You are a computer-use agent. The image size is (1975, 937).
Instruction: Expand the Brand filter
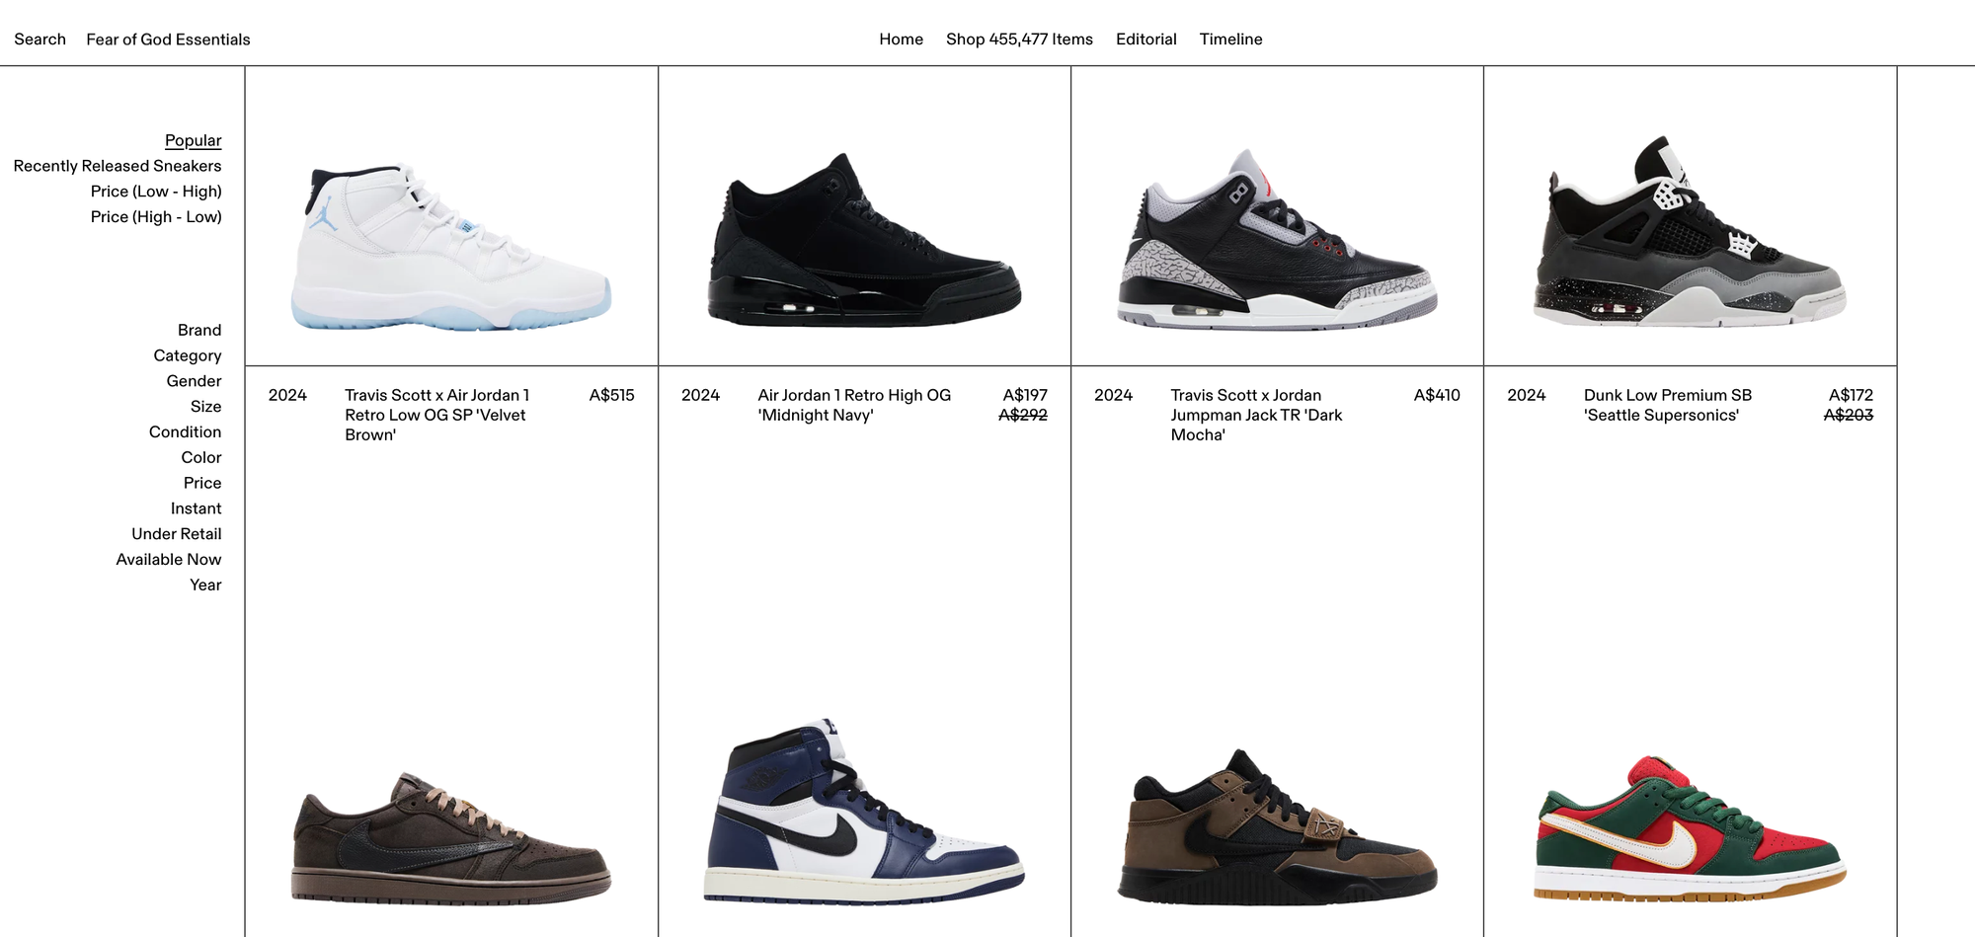click(199, 330)
